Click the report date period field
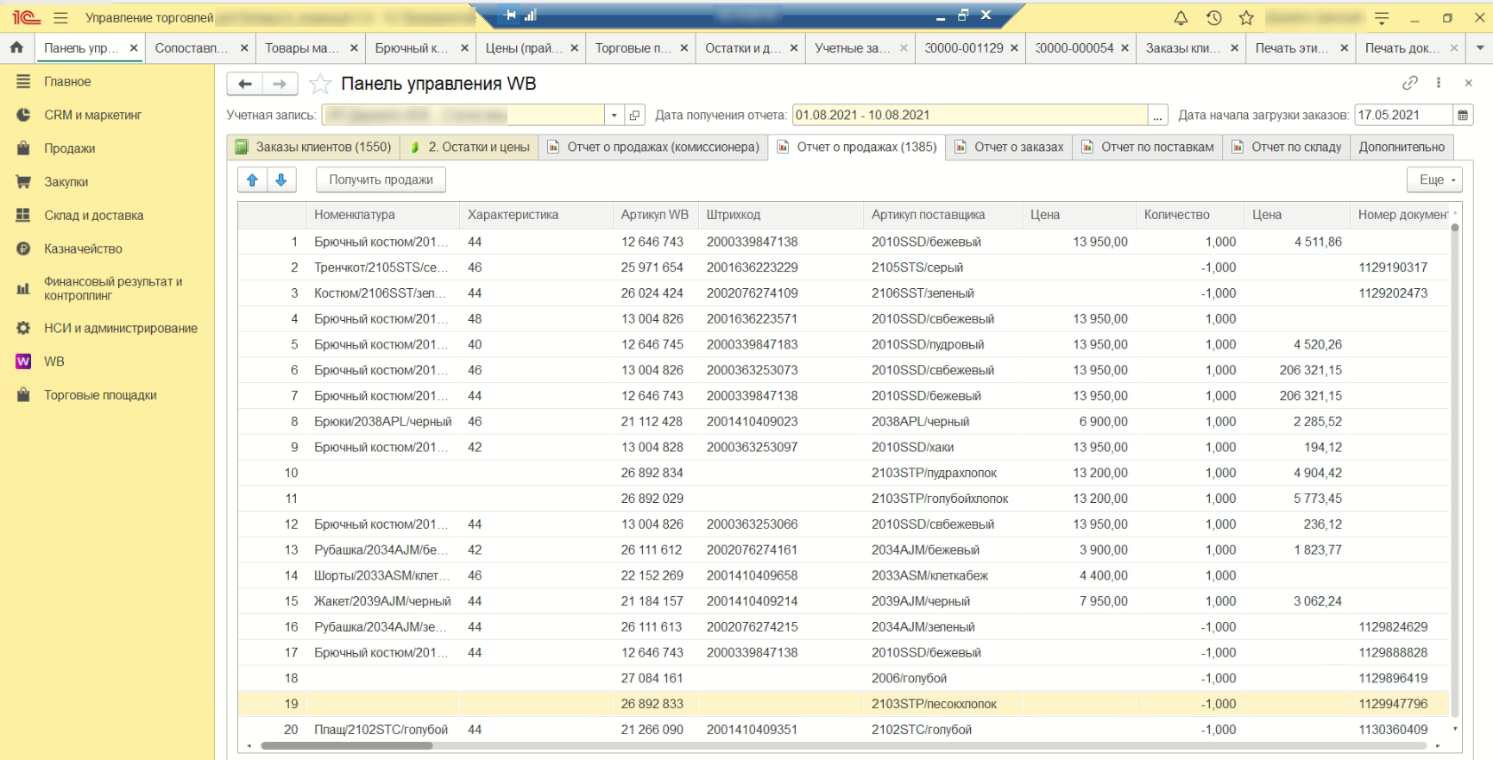The width and height of the screenshot is (1493, 760). pyautogui.click(x=969, y=115)
